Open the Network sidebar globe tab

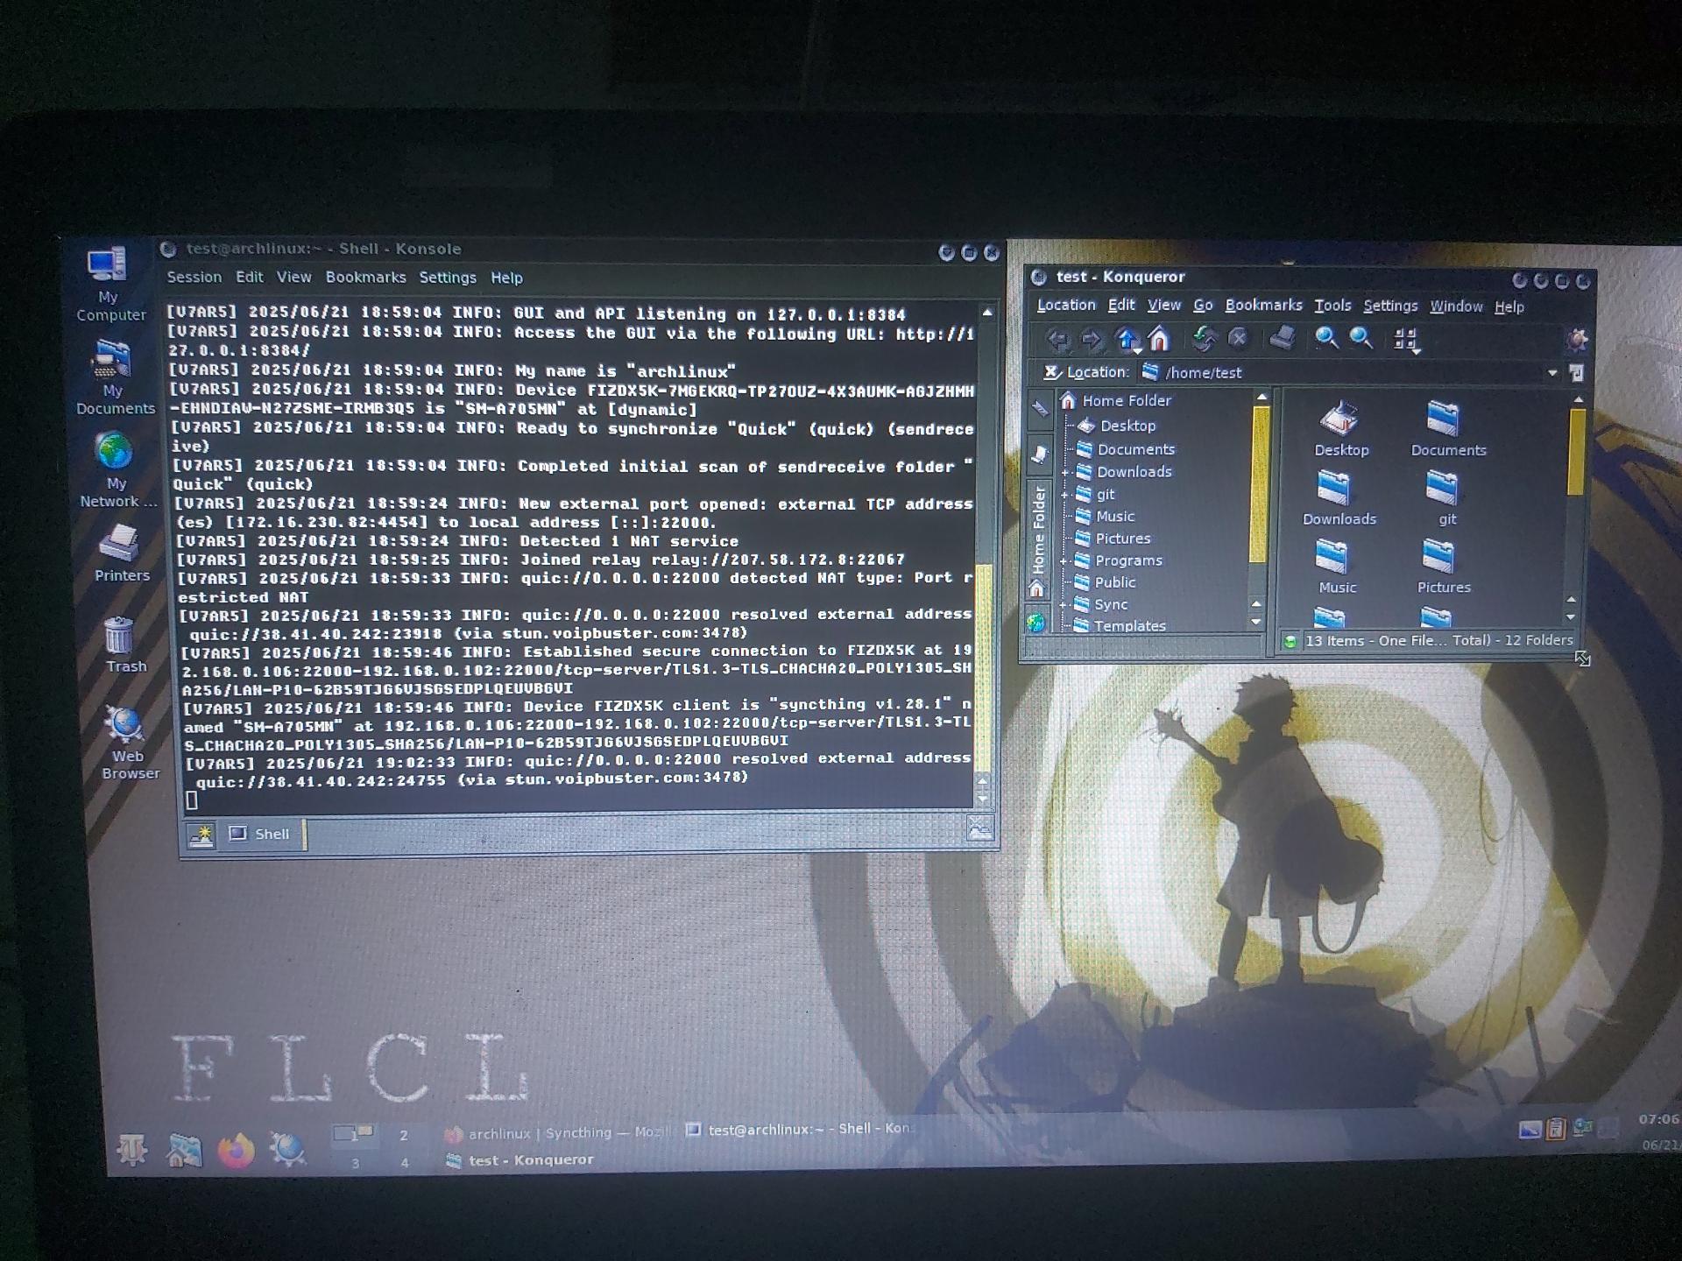1036,623
